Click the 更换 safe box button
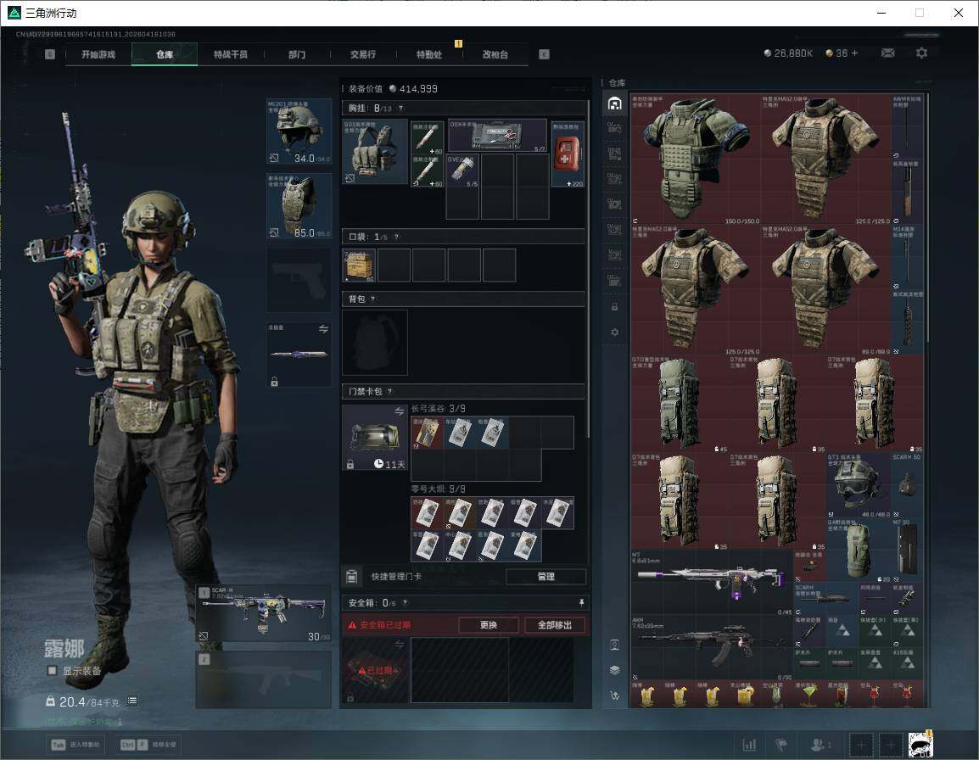Screen dimensions: 979x760 click(489, 624)
